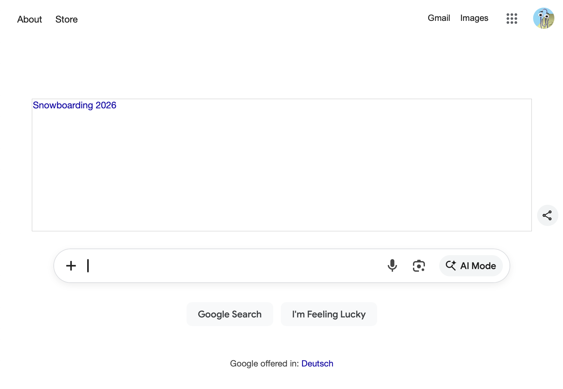This screenshot has width=563, height=389.
Task: Switch to AI Mode
Action: pos(478,266)
